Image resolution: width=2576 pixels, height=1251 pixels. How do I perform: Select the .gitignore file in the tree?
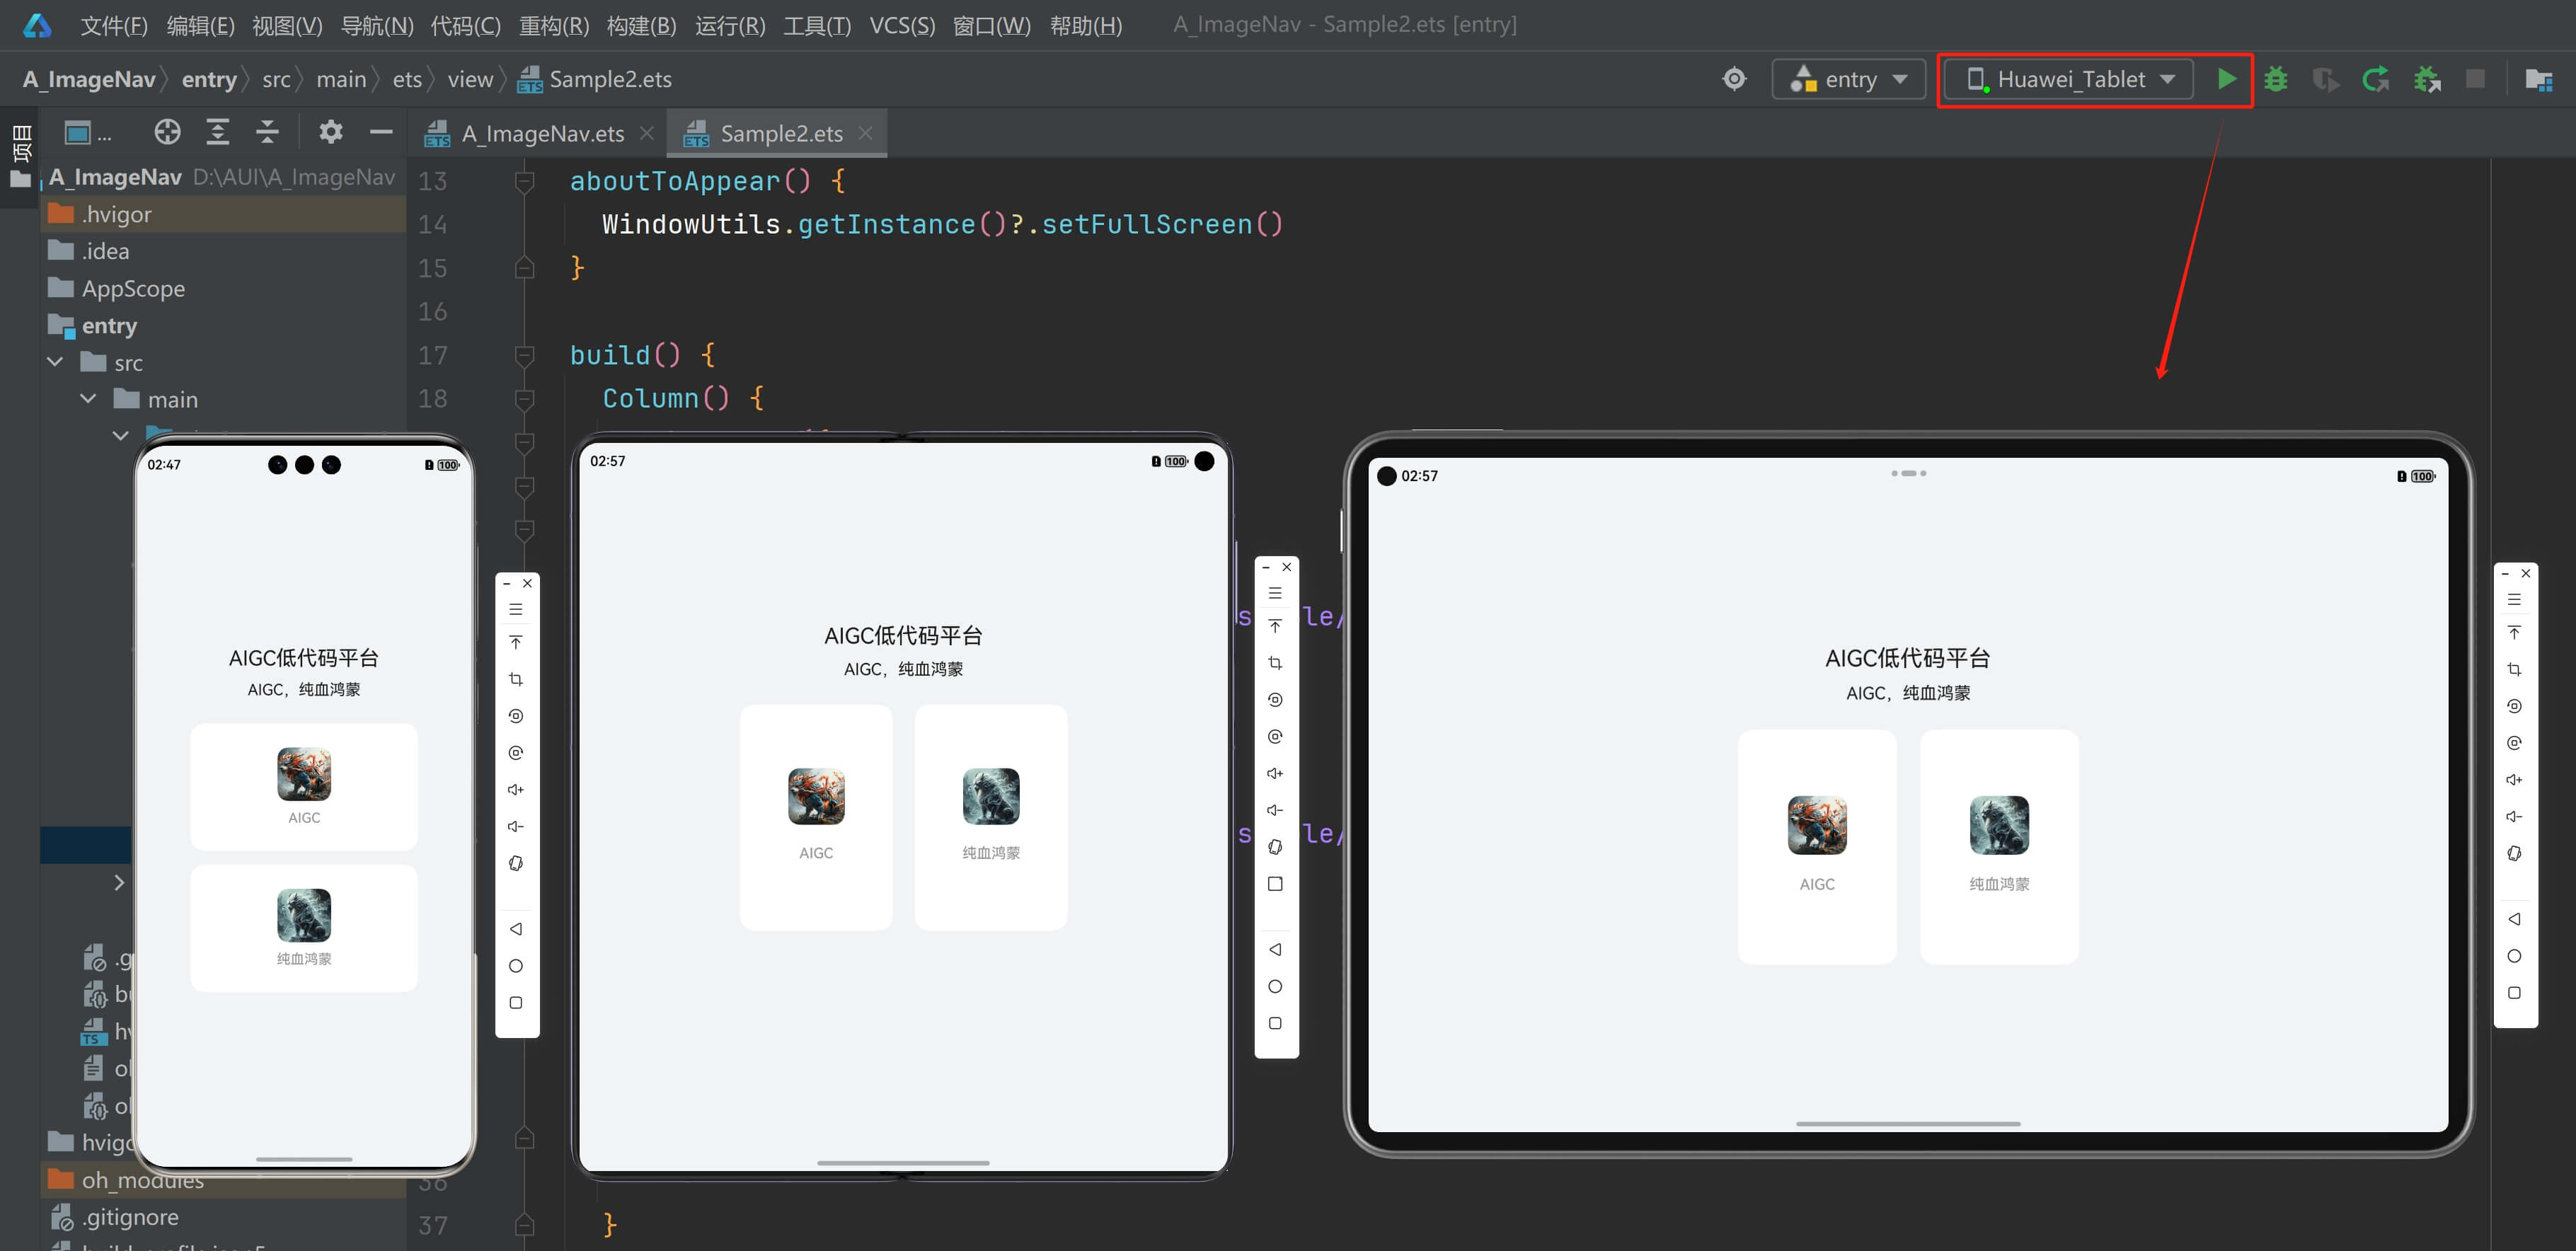pyautogui.click(x=130, y=1217)
